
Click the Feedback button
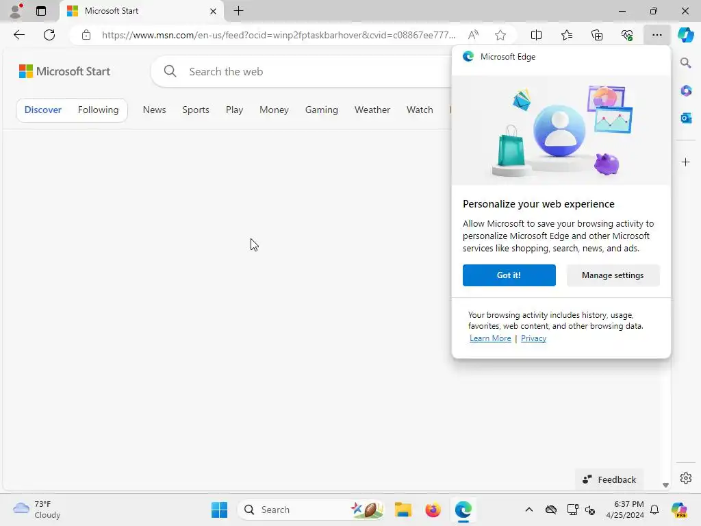tap(609, 479)
